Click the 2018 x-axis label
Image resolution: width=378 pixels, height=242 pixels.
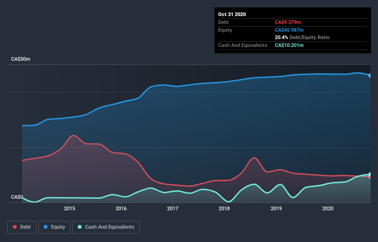(x=224, y=208)
